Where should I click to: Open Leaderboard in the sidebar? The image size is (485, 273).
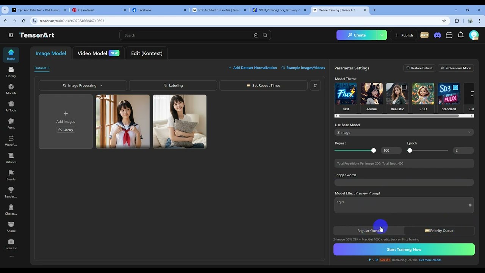tap(11, 193)
